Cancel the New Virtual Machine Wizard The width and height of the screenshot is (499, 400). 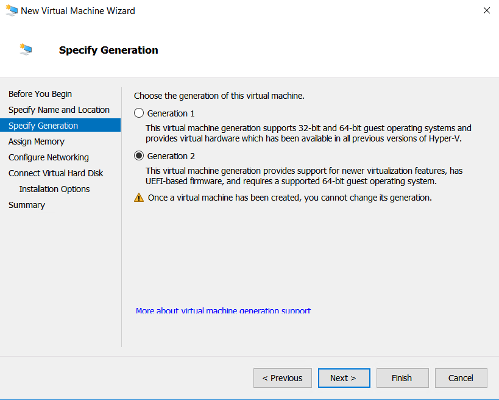461,378
